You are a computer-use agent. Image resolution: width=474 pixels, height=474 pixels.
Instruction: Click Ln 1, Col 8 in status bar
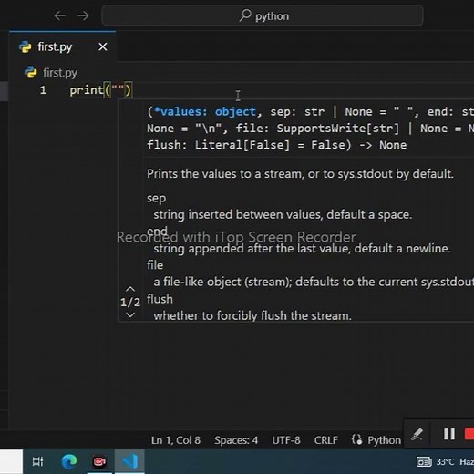(x=176, y=440)
